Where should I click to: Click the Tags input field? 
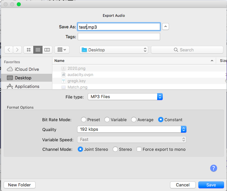119,37
